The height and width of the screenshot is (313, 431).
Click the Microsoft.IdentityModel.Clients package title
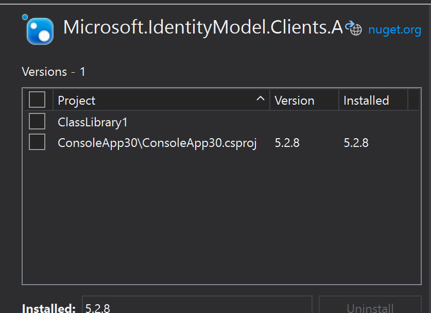coord(203,27)
